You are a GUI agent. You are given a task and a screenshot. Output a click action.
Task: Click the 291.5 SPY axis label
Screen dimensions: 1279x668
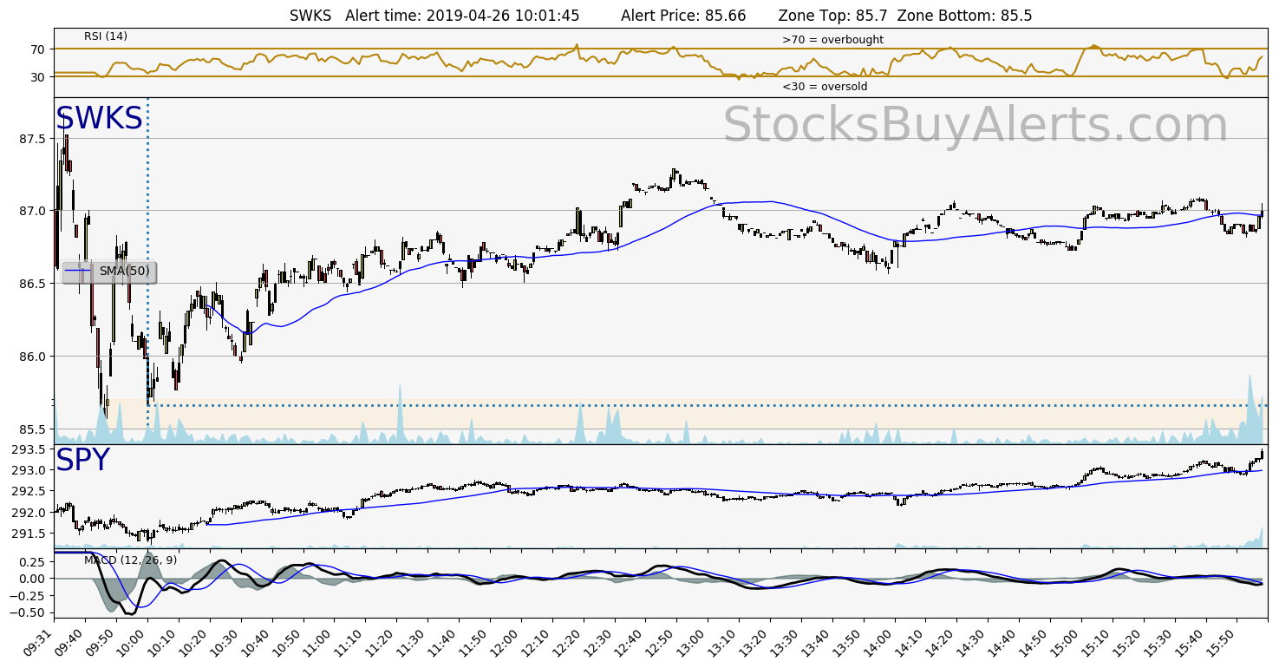coord(28,534)
